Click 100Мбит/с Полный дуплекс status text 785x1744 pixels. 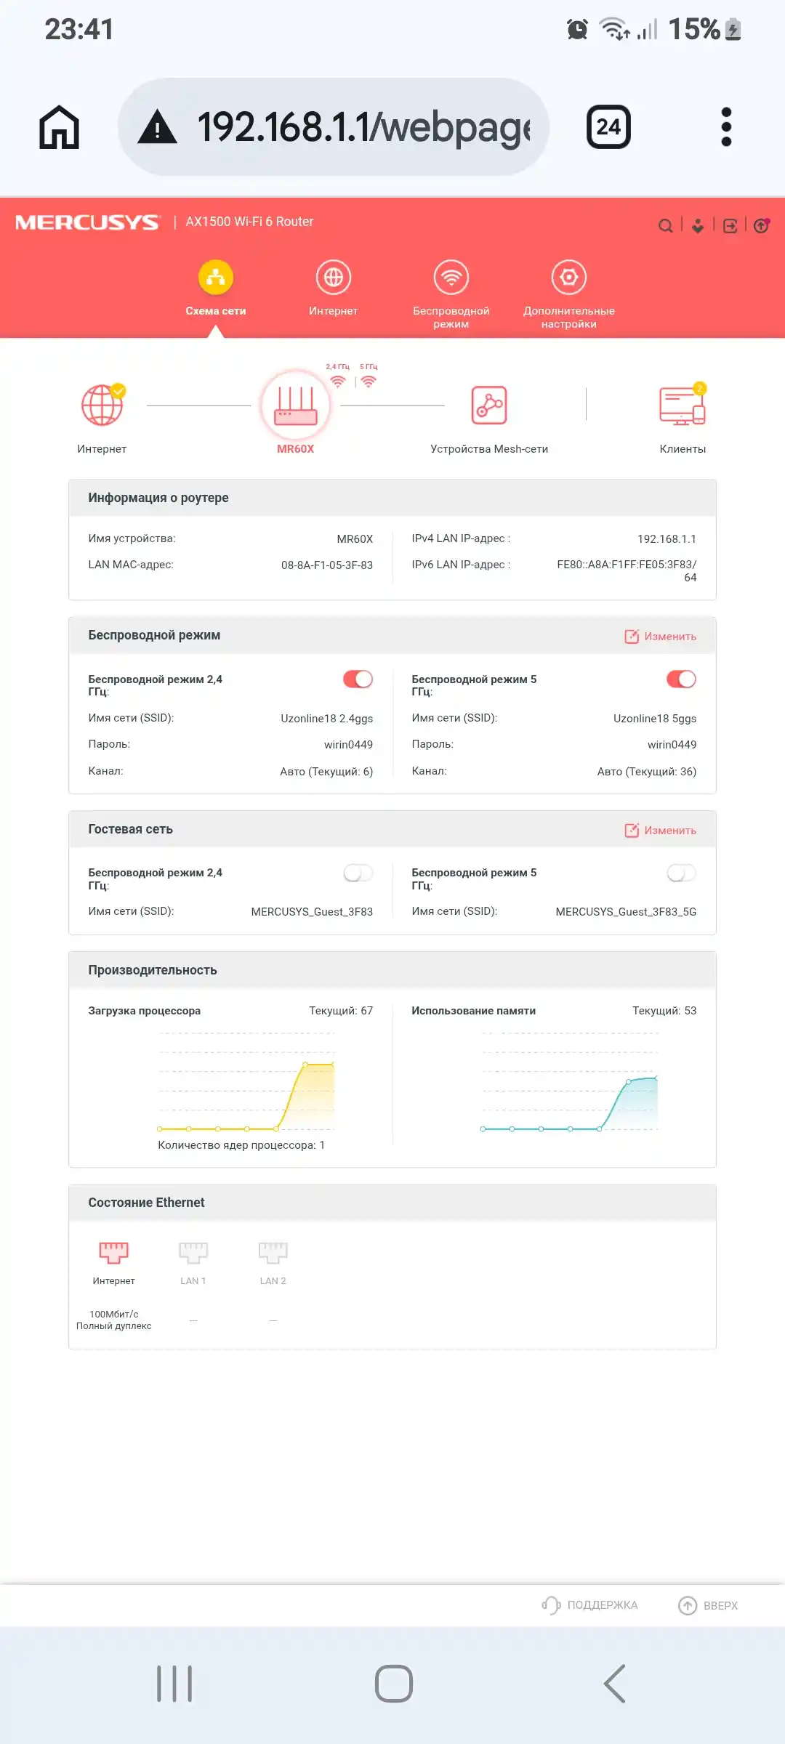114,1320
